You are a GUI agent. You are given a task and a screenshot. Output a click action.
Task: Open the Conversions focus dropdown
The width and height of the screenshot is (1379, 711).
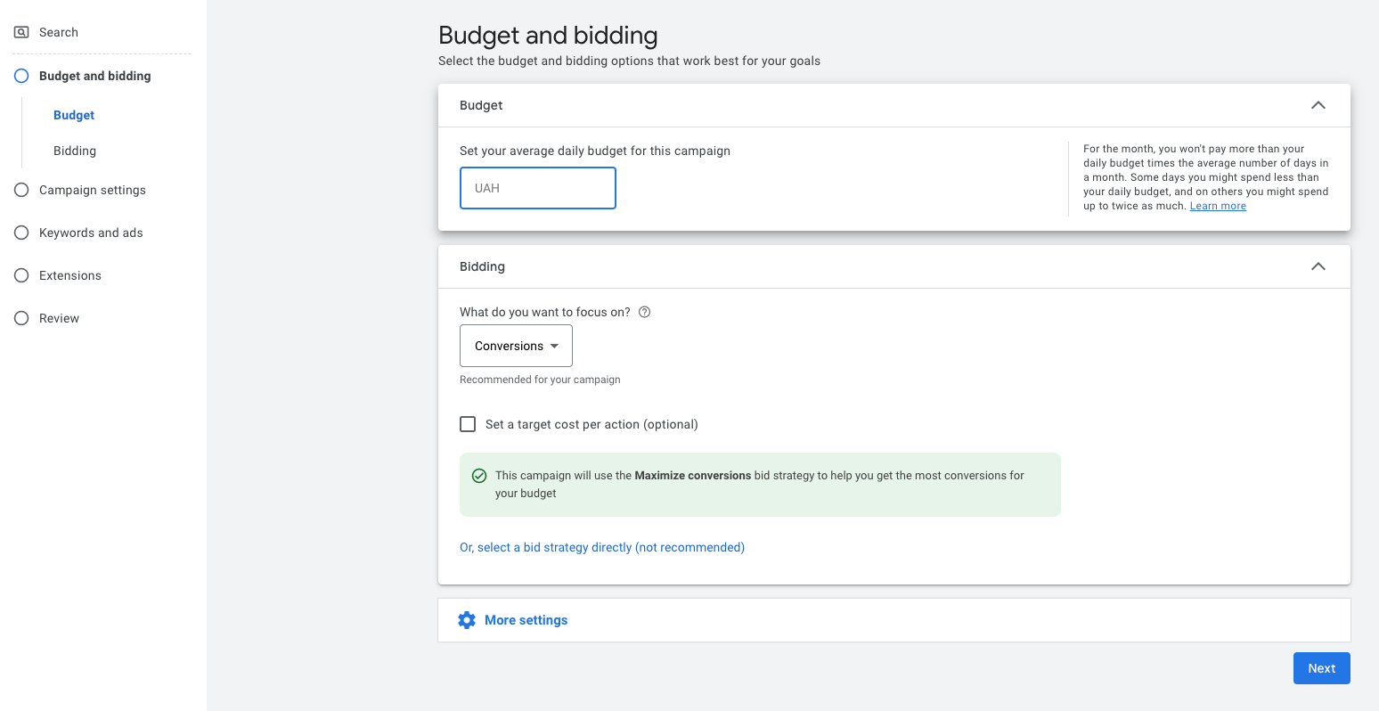[516, 346]
